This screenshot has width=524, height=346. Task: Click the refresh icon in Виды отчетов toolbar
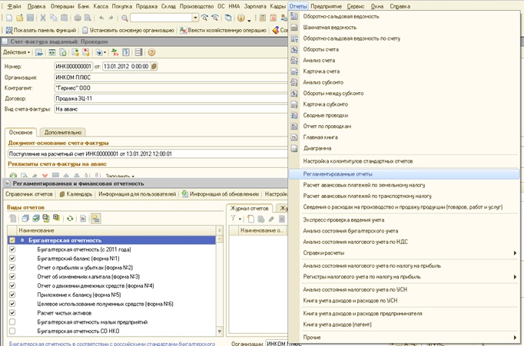[x=70, y=219]
